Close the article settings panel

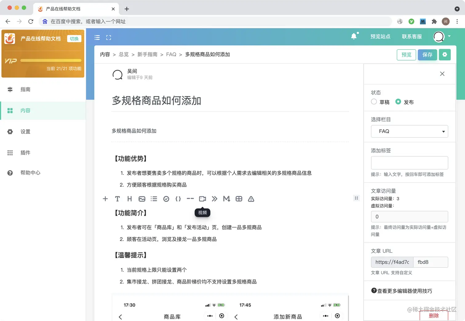pyautogui.click(x=442, y=74)
